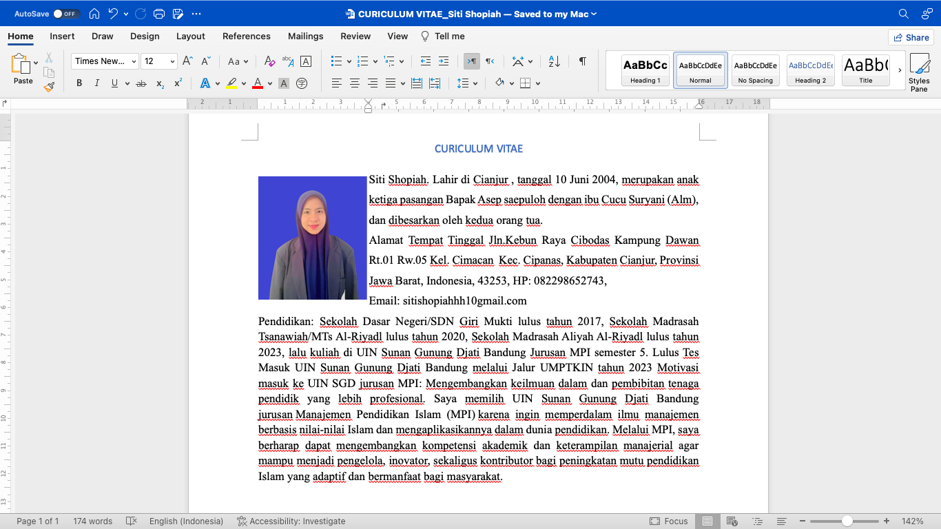Open the Styles Pane
941x529 pixels.
click(x=919, y=73)
